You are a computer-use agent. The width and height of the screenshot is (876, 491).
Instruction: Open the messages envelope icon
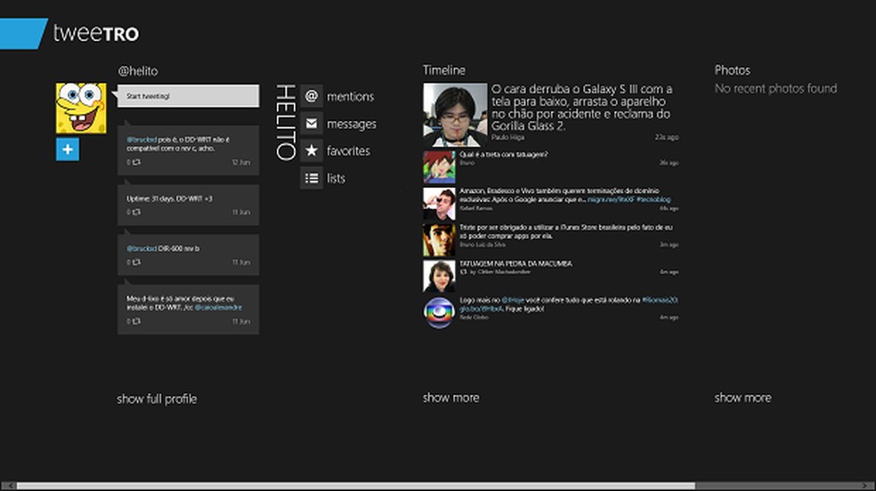[312, 124]
